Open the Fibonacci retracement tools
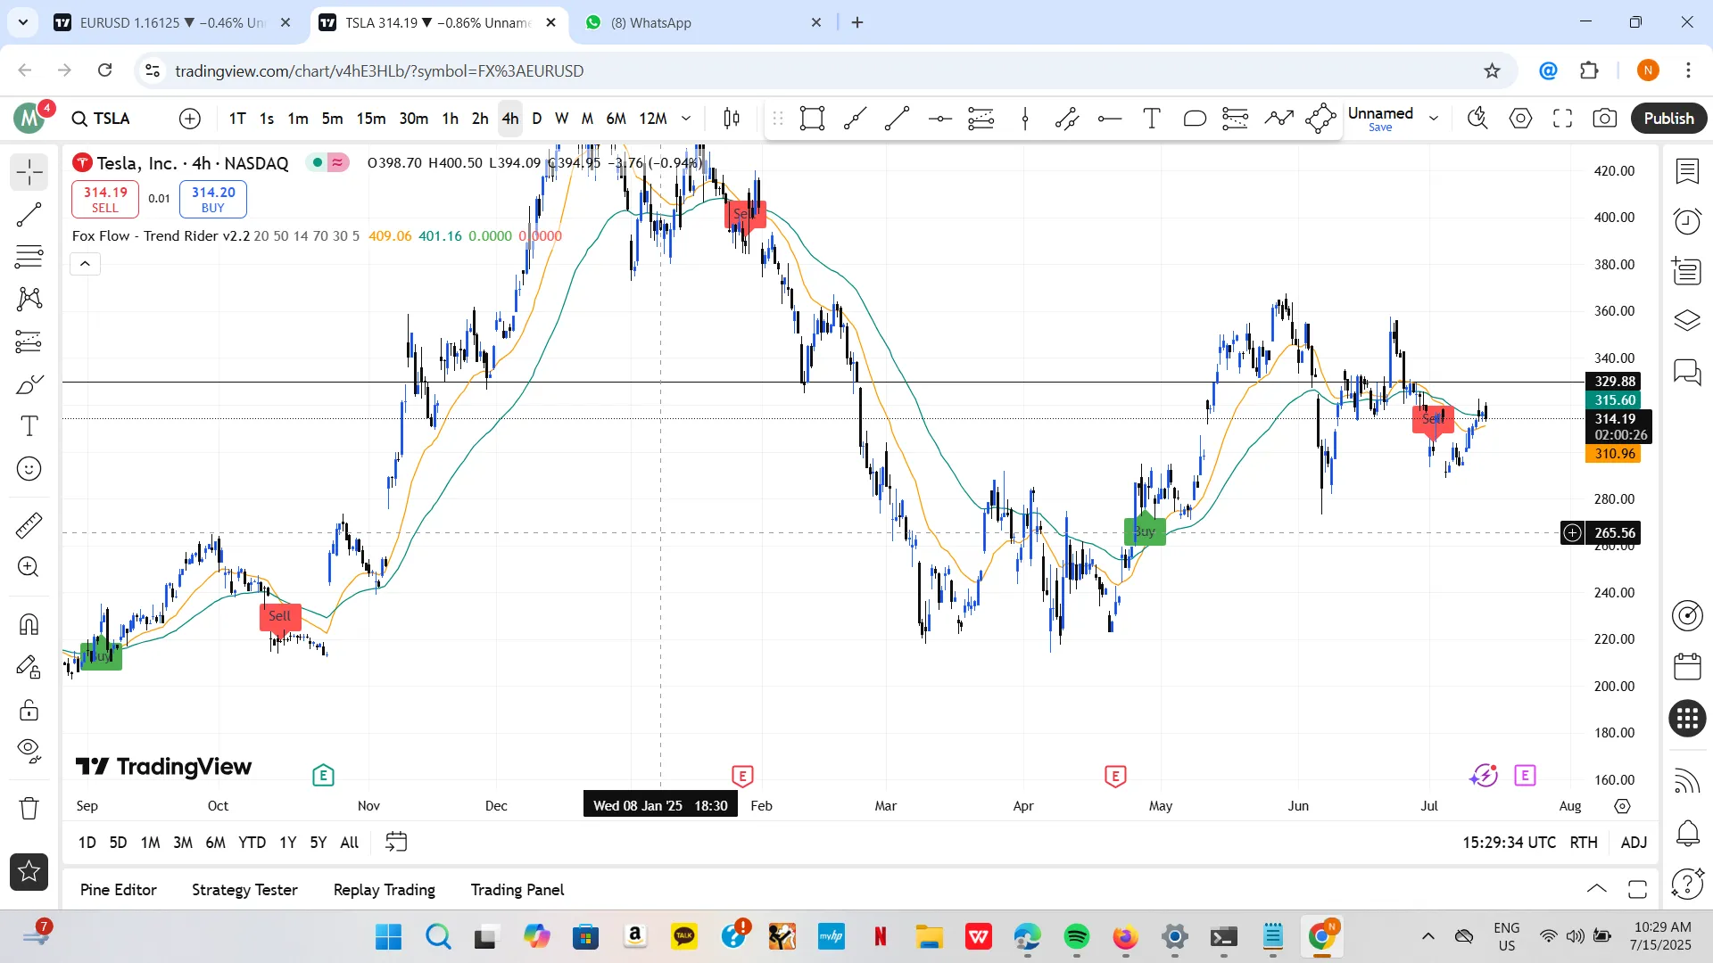 point(29,257)
